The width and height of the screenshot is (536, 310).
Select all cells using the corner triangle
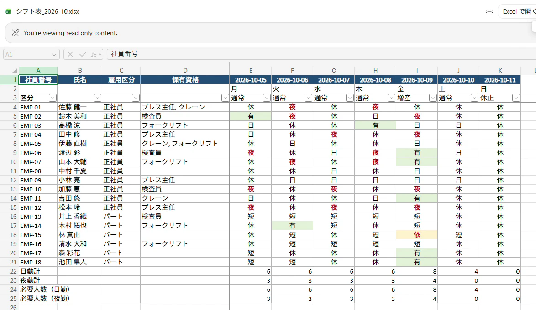[14, 71]
